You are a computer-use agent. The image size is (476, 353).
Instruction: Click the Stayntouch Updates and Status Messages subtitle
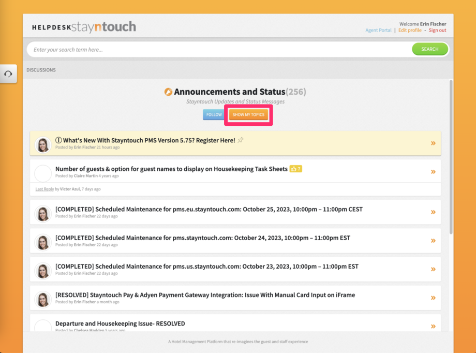[x=235, y=101]
